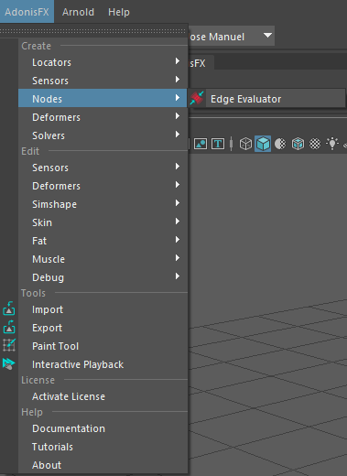The image size is (347, 476).
Task: Choose Import from Tools section
Action: 103,309
